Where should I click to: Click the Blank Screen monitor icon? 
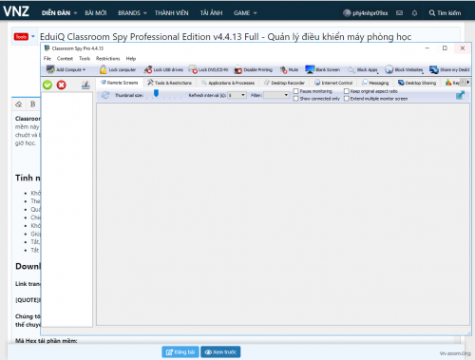(x=310, y=69)
